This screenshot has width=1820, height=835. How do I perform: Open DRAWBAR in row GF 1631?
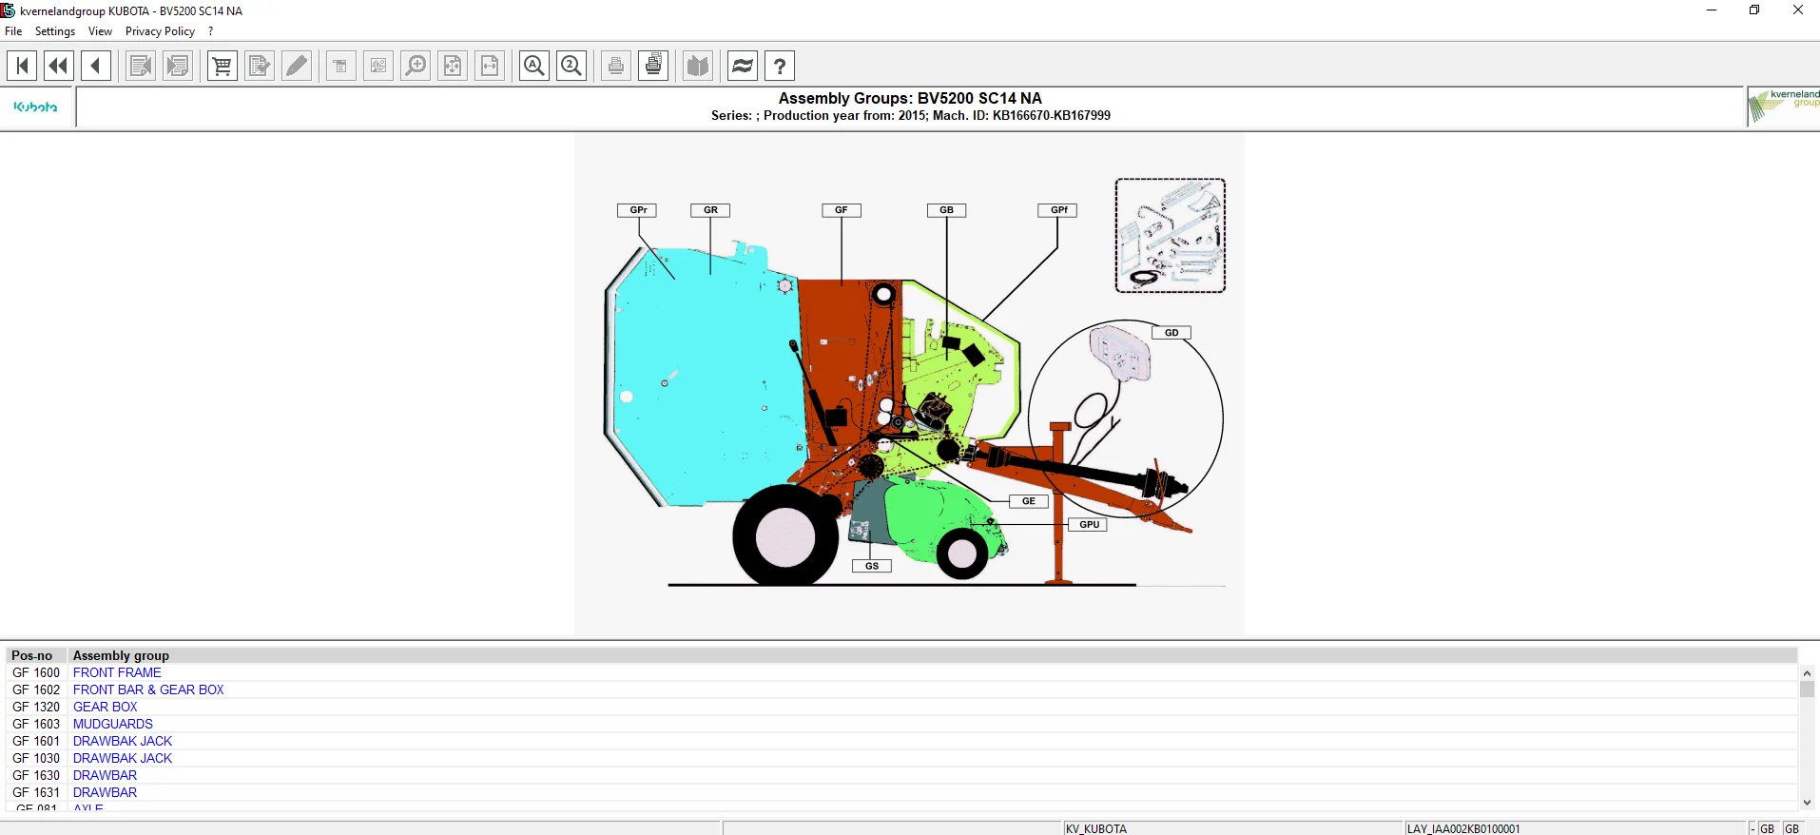(x=105, y=792)
